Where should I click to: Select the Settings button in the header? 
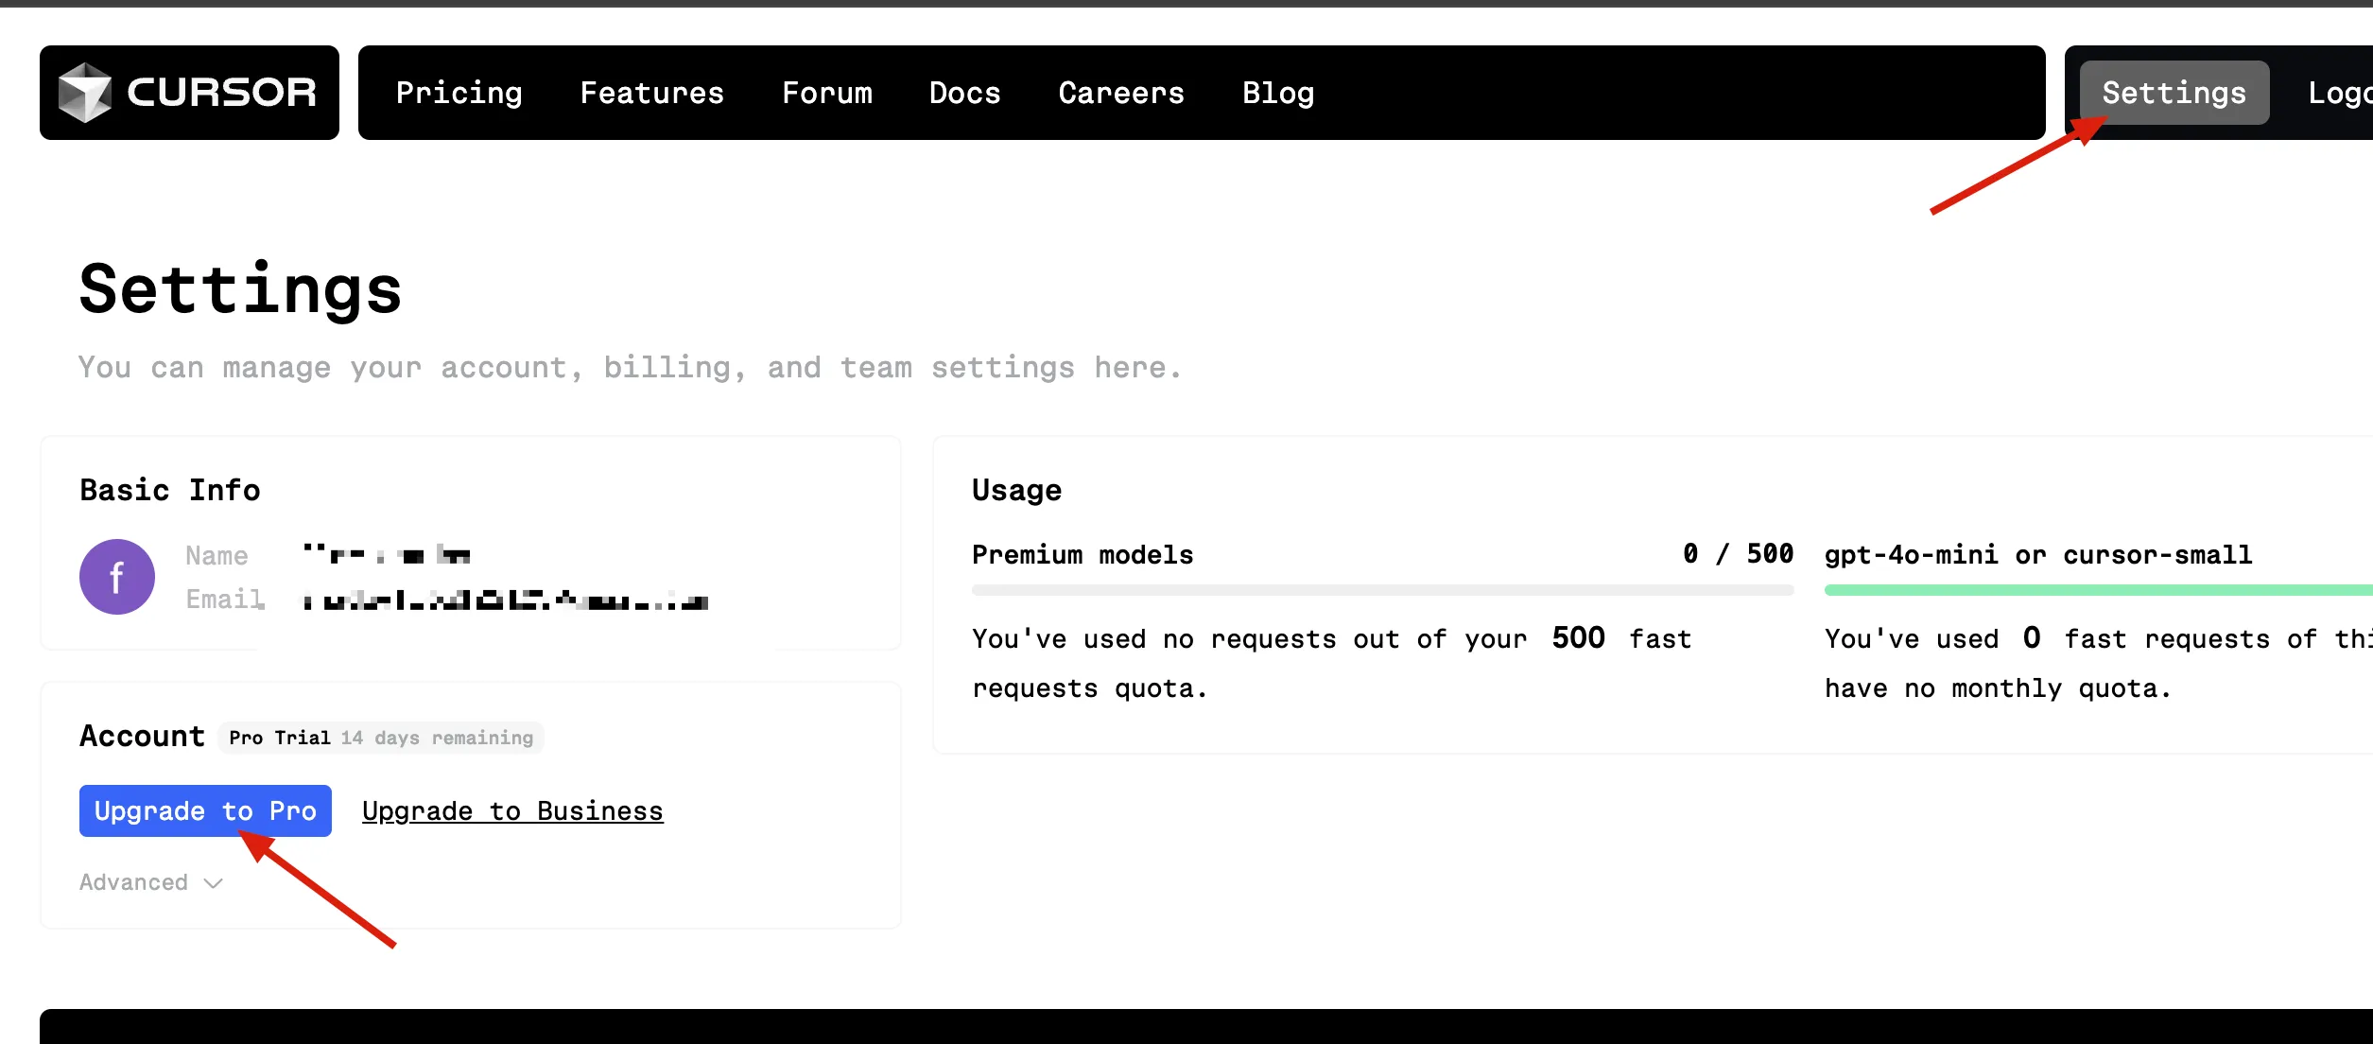pos(2174,93)
